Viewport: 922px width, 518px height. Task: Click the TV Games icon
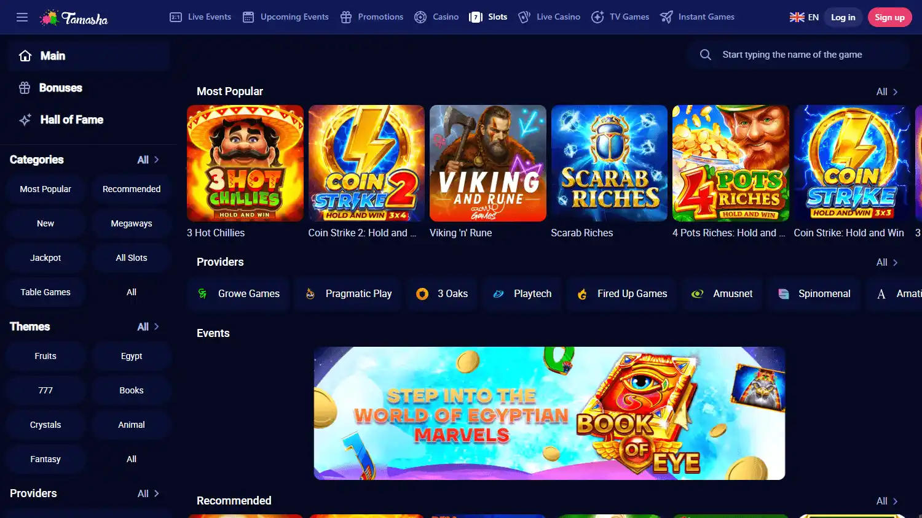point(597,17)
